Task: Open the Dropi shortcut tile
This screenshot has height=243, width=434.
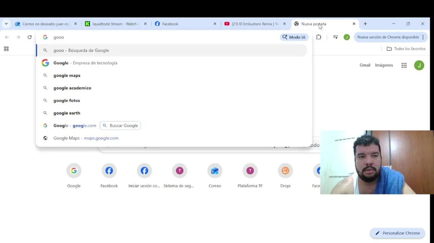Action: click(x=285, y=175)
